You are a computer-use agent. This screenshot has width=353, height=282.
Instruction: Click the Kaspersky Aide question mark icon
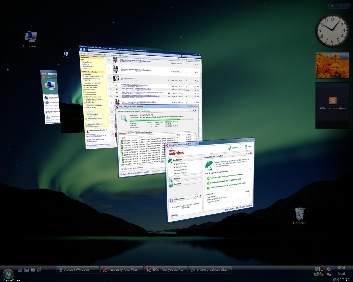tap(246, 147)
